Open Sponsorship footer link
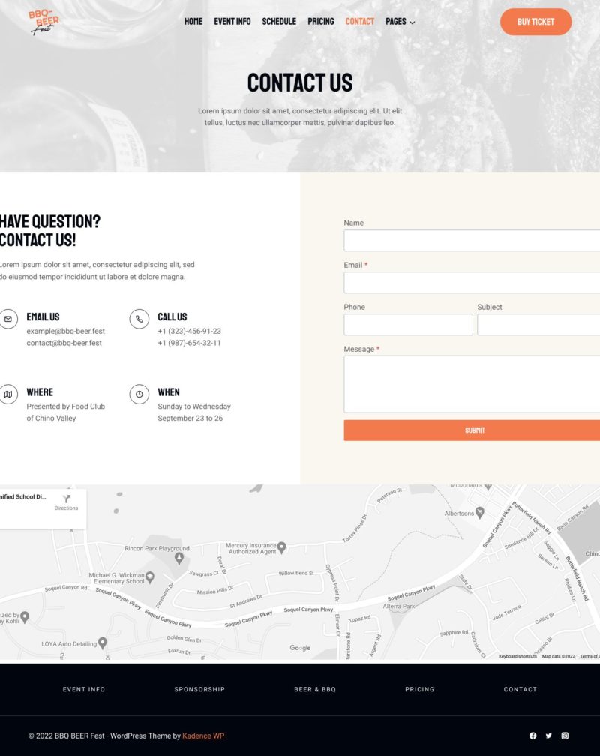The image size is (600, 756). (x=199, y=689)
